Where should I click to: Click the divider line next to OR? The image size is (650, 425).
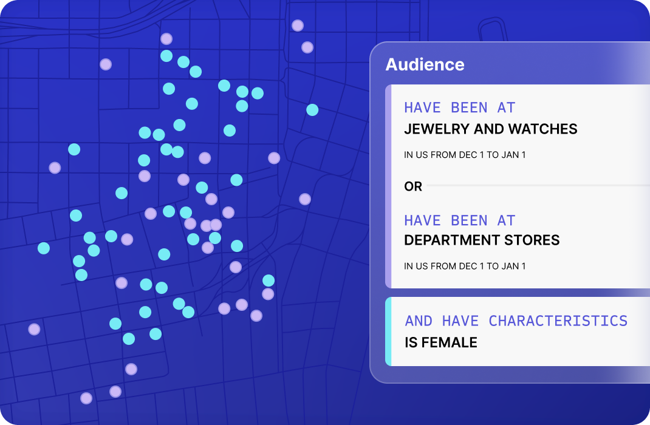(538, 186)
